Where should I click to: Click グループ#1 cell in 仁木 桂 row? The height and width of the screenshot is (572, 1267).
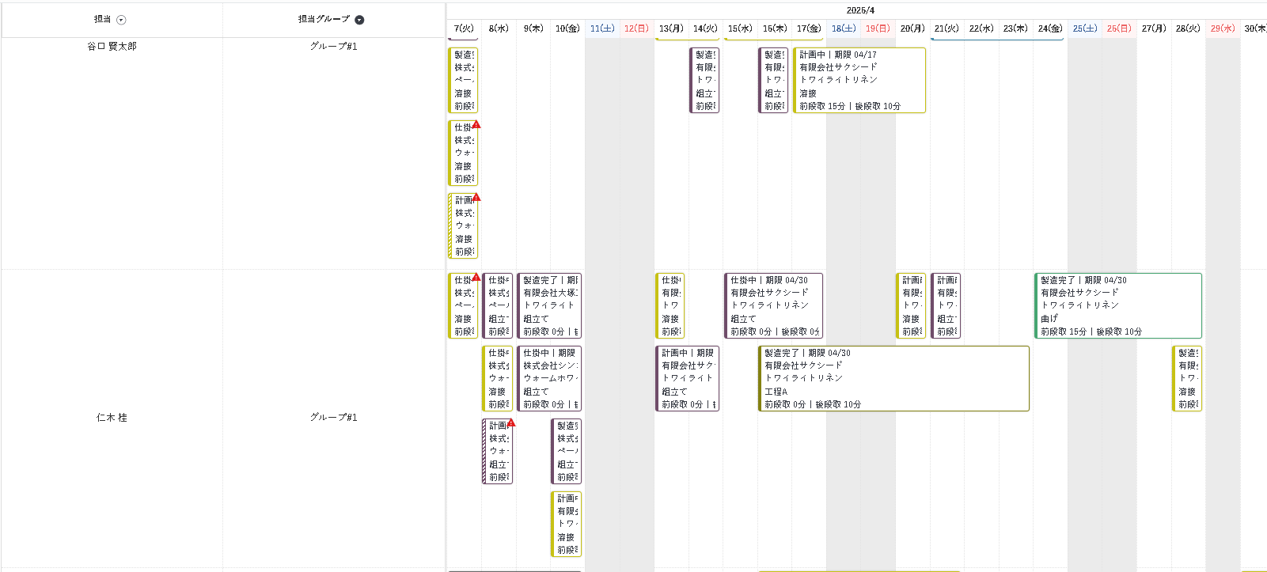point(333,418)
